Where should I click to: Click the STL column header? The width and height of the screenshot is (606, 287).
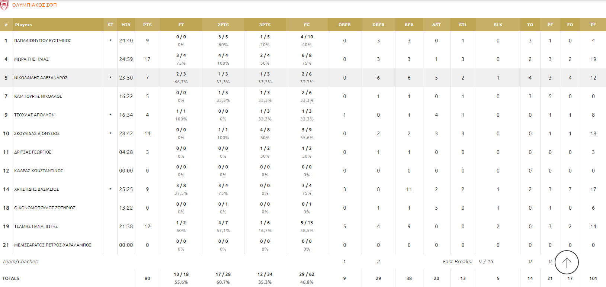click(463, 25)
